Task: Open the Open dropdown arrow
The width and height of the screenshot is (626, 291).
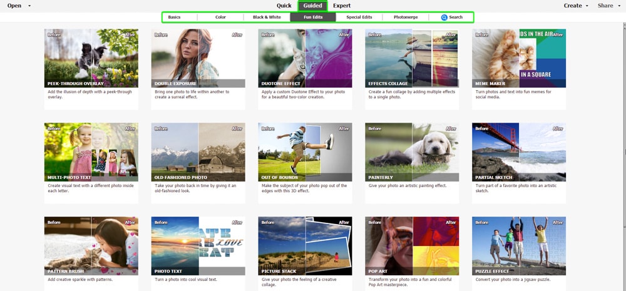Action: click(x=29, y=6)
